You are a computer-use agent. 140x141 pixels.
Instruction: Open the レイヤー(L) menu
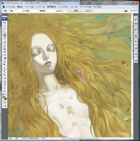40,7
